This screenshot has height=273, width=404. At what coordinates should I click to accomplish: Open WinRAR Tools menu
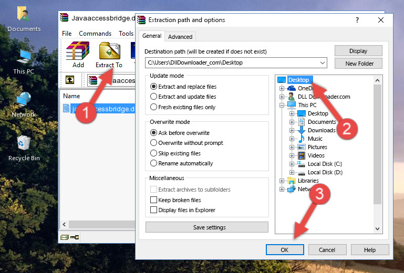[126, 34]
